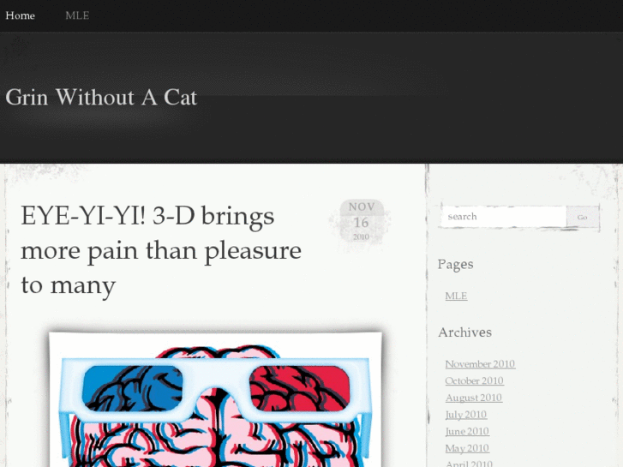Screen dimensions: 623x467
Task: Open the August 2010 archive
Action: coord(474,398)
